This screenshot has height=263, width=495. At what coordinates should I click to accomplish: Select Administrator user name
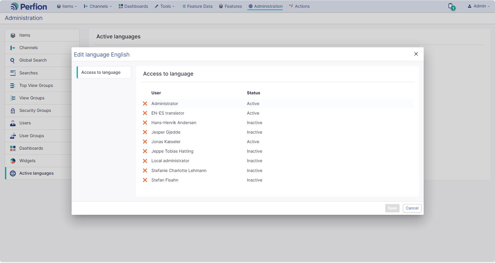click(165, 104)
